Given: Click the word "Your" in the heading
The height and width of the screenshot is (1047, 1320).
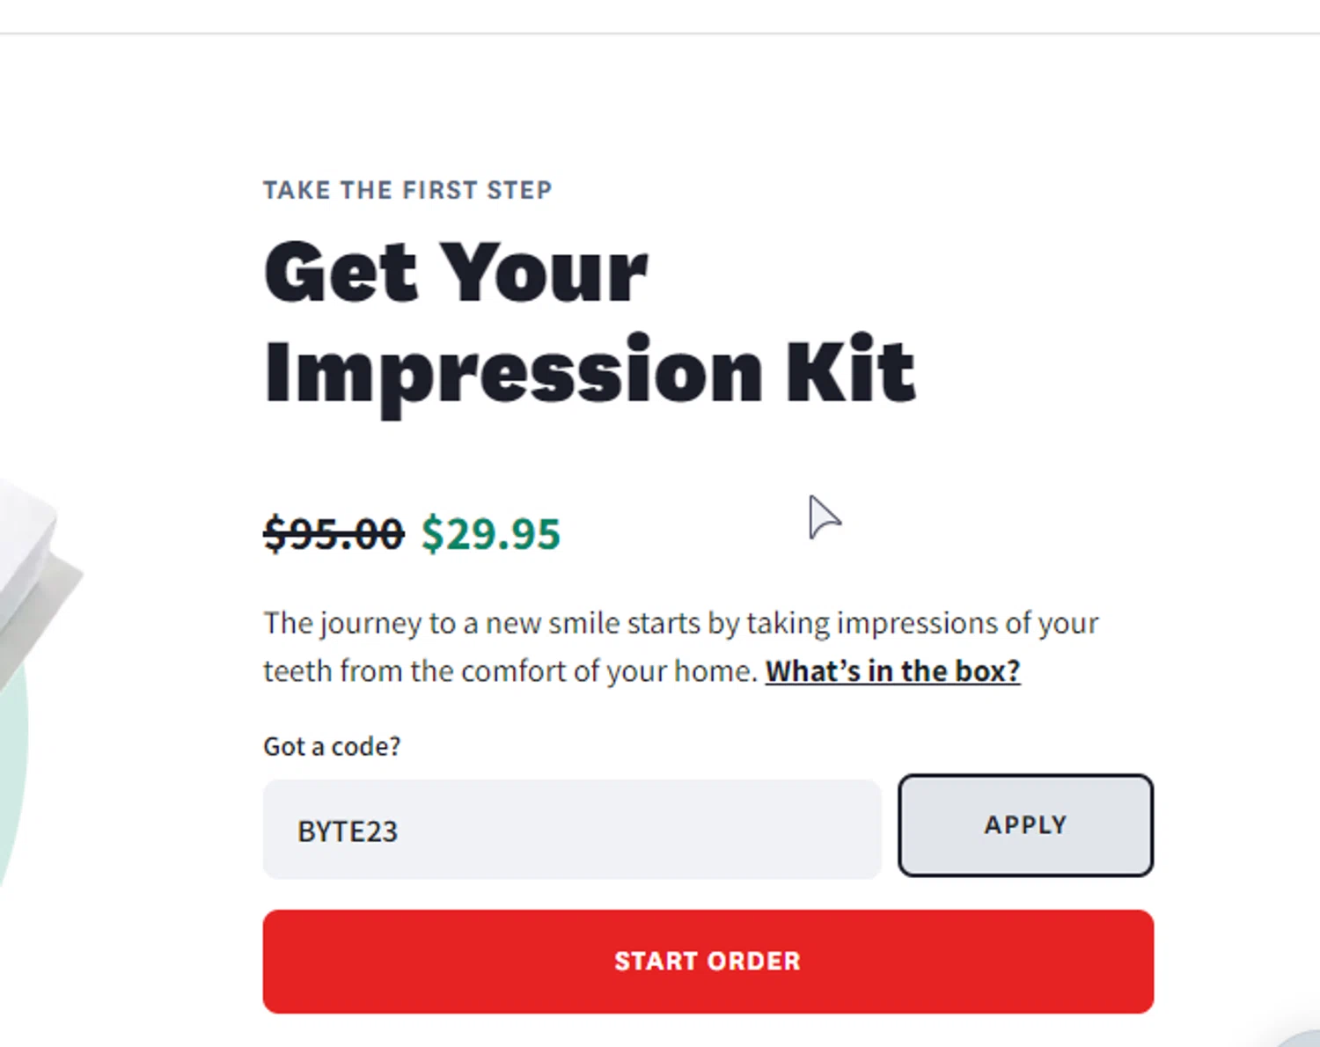Looking at the screenshot, I should (x=543, y=273).
